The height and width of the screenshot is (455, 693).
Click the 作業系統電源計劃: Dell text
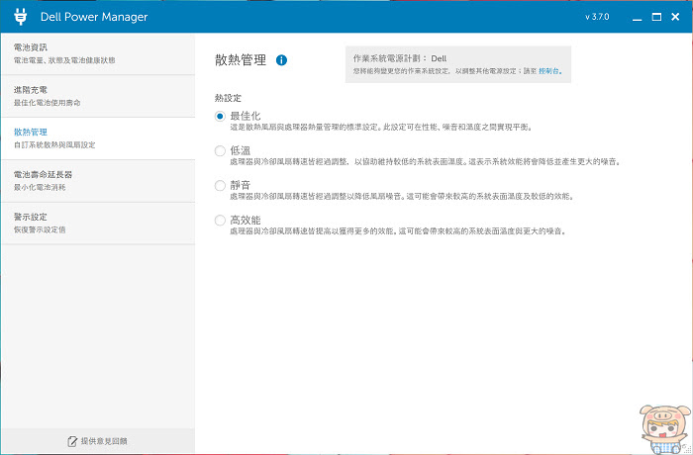[400, 58]
